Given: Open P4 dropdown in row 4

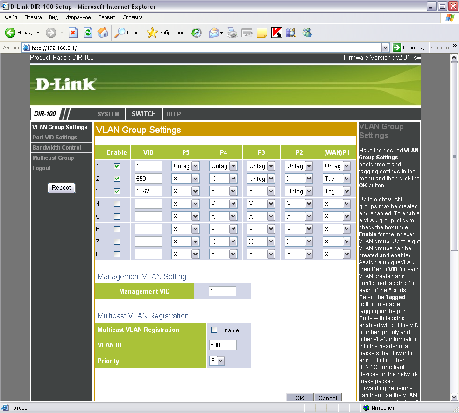Looking at the screenshot, I should point(223,204).
